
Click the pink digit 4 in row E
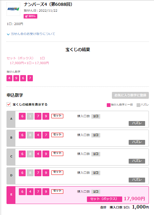(30, 192)
